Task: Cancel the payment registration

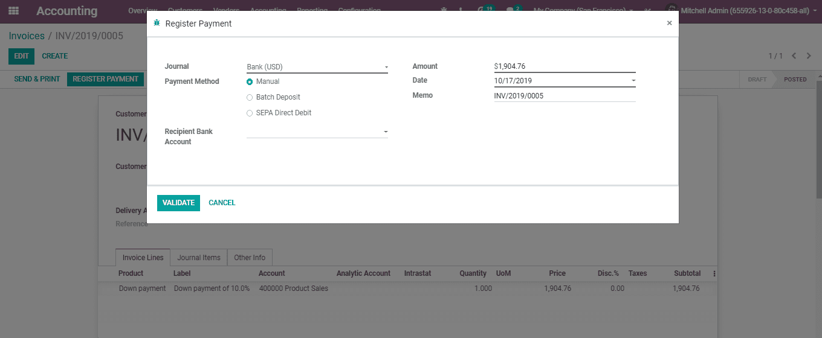Action: (x=222, y=203)
